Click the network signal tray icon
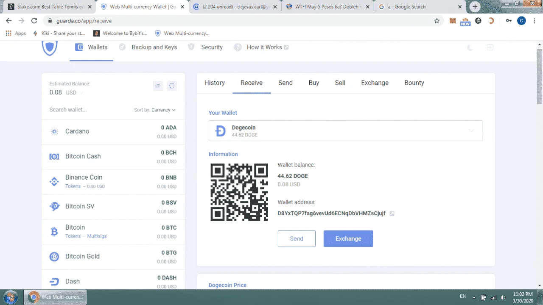543x305 pixels. pos(493,297)
